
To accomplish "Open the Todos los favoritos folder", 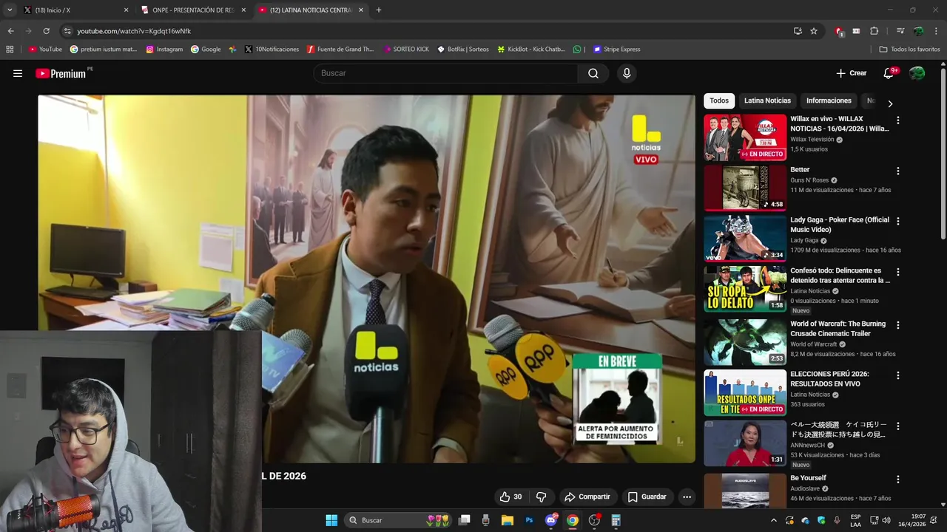I will pos(909,50).
